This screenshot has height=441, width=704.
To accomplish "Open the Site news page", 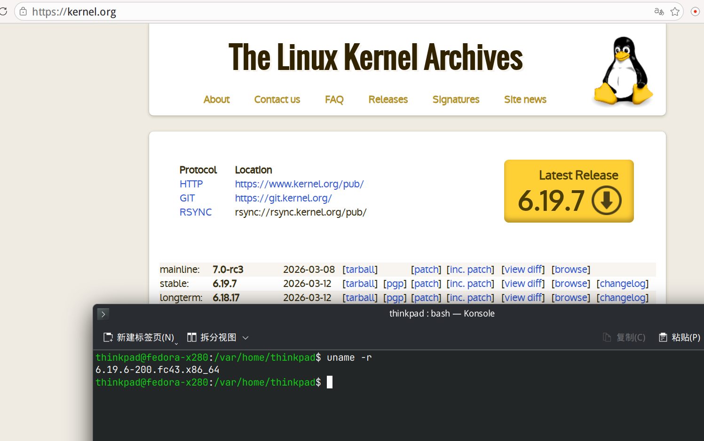I will pos(525,100).
